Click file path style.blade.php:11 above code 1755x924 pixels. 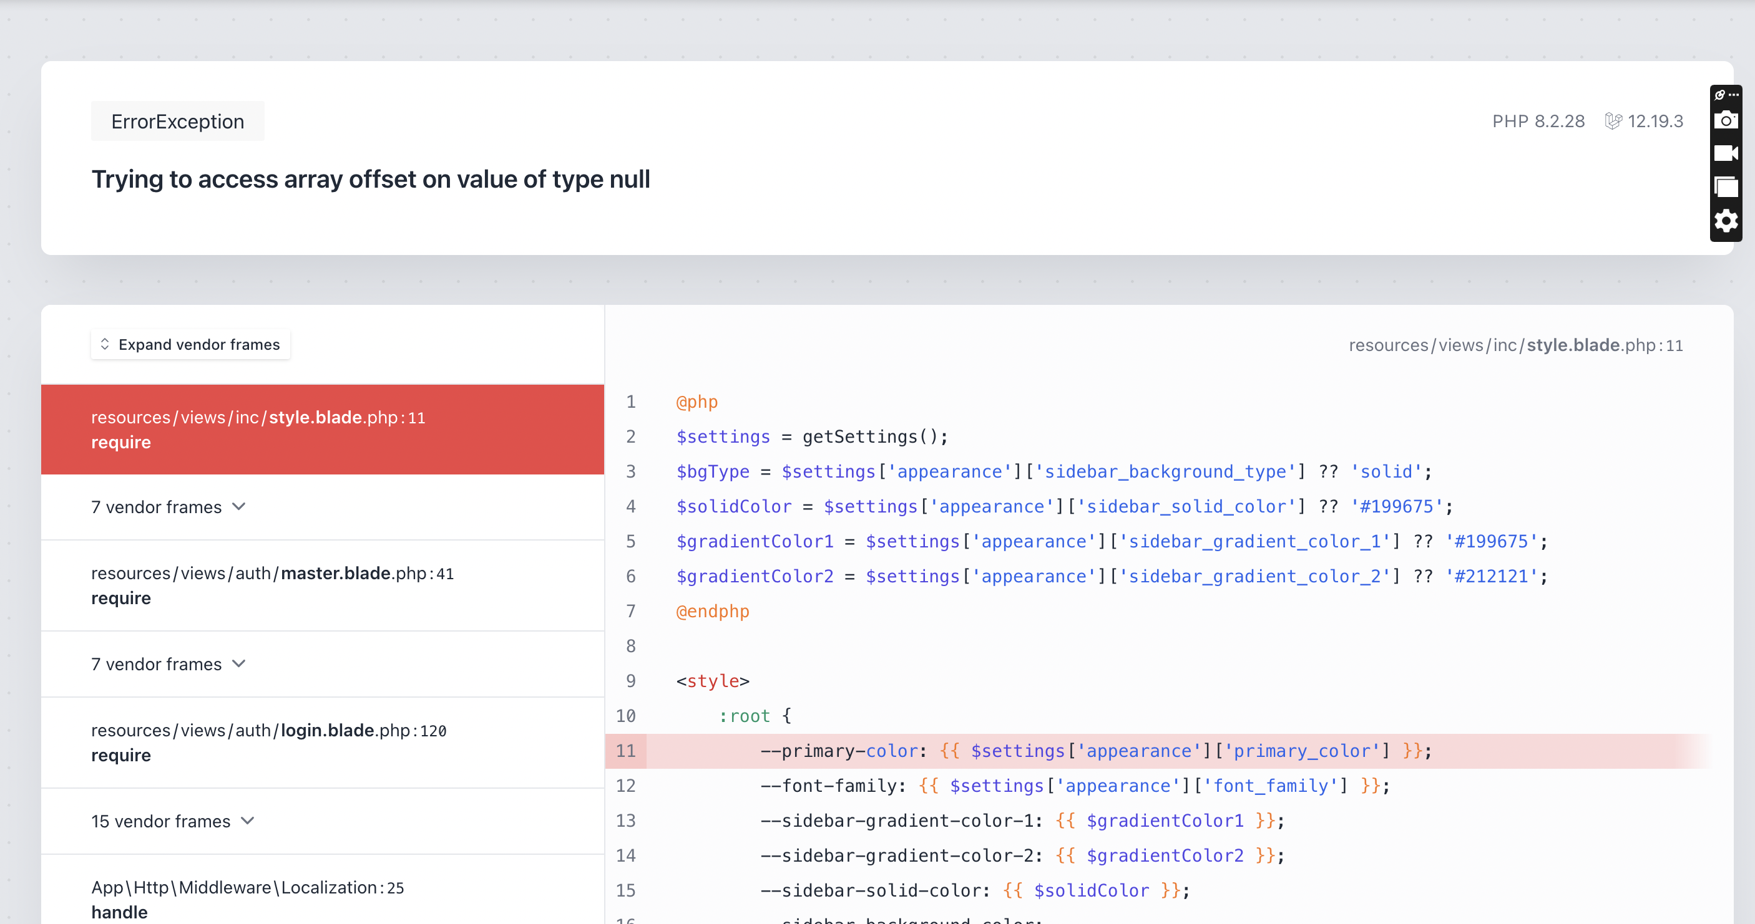tap(1516, 345)
